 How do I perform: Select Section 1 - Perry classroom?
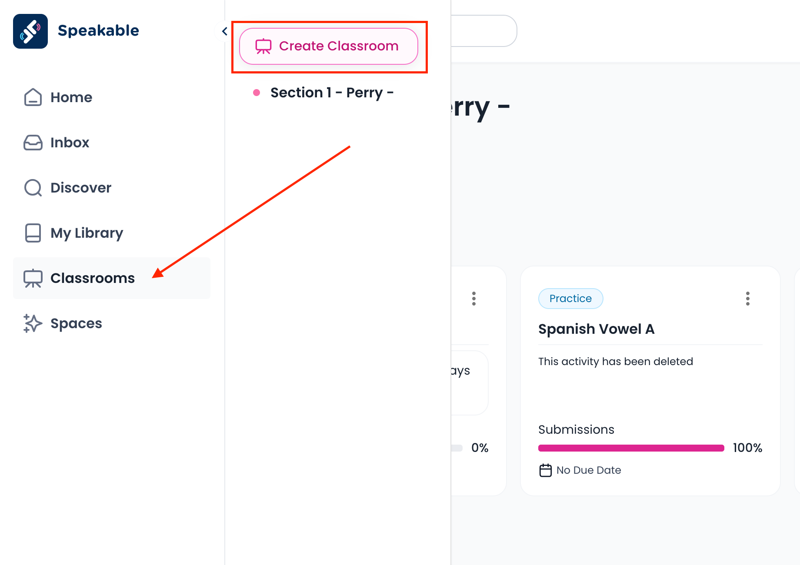[x=332, y=93]
